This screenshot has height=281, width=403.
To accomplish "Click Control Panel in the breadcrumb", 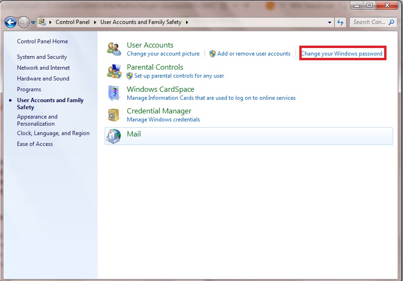I will pyautogui.click(x=73, y=22).
